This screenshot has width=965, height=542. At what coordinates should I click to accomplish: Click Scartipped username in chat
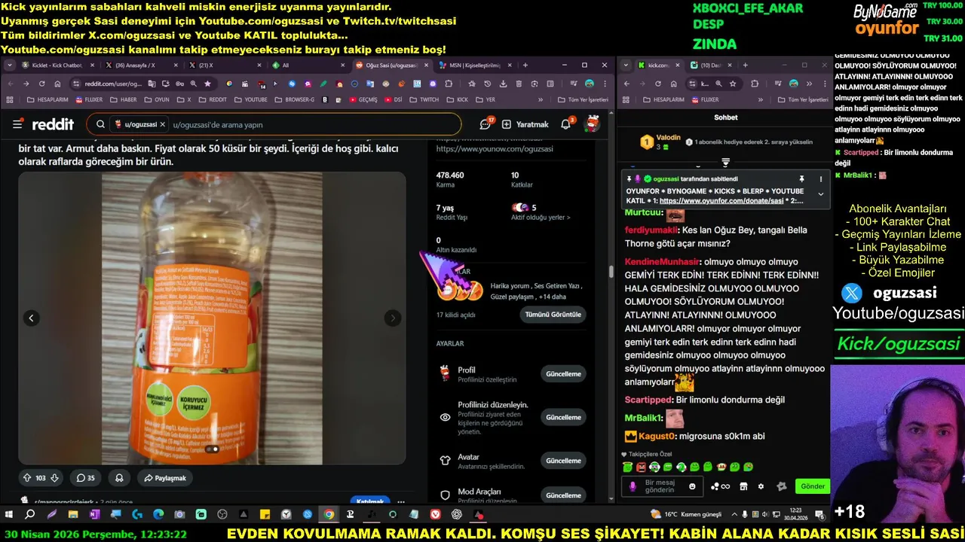(x=648, y=400)
